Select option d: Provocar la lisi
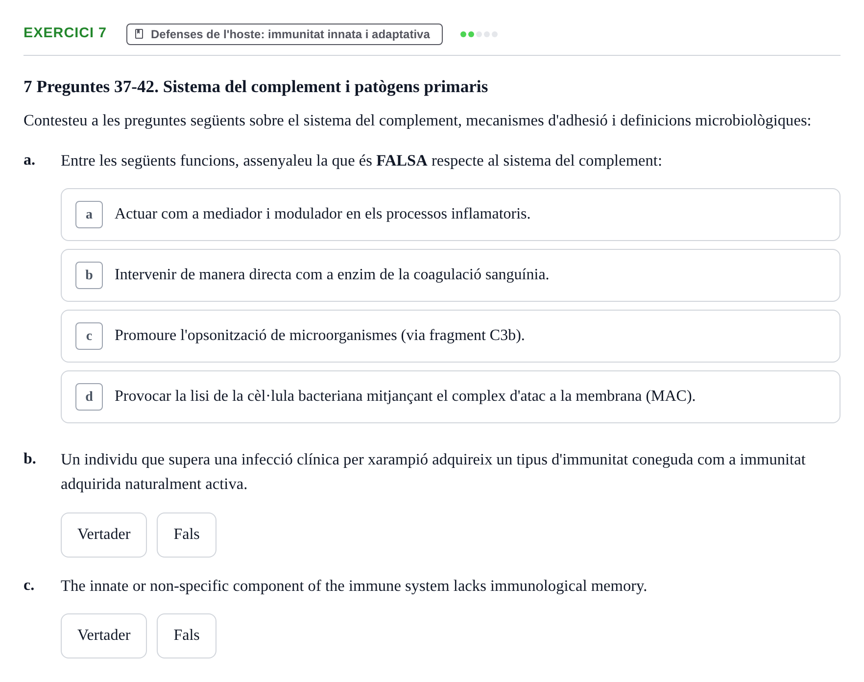Image resolution: width=864 pixels, height=682 pixels. [x=450, y=397]
